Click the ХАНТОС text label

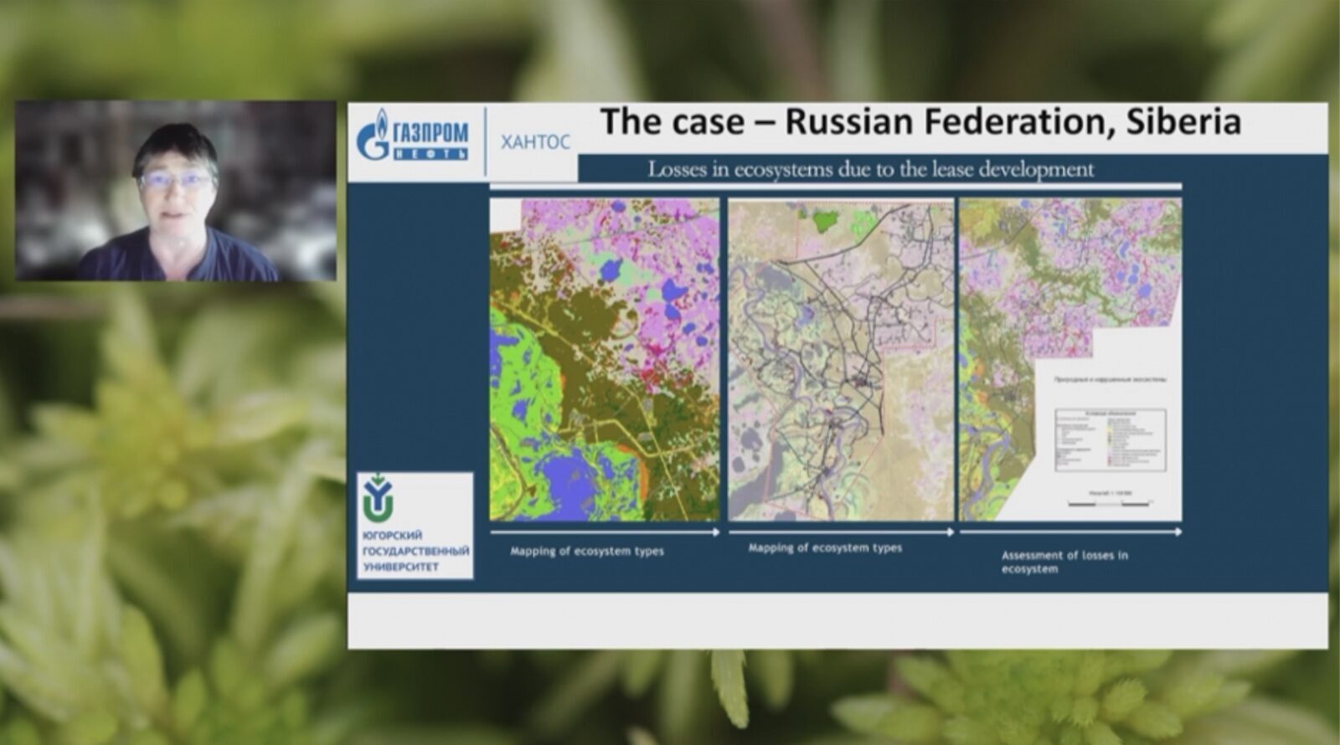535,141
